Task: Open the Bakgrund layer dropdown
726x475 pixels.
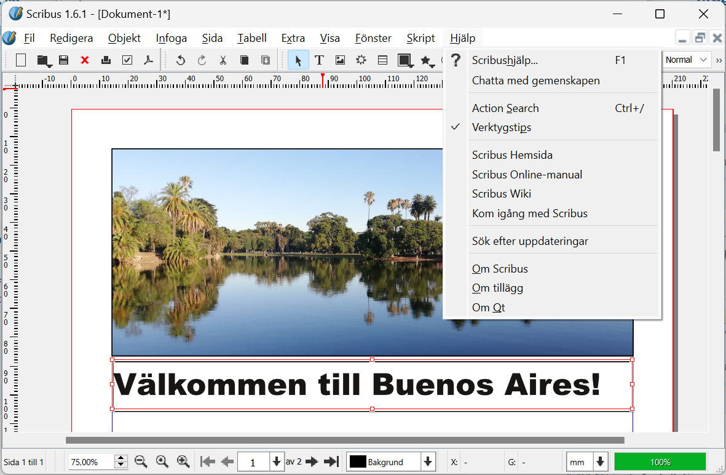Action: [x=428, y=461]
